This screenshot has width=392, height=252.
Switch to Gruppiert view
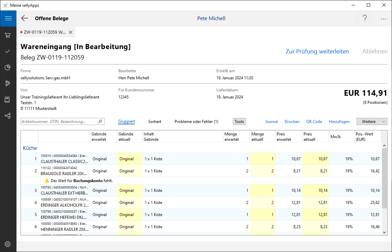coord(127,122)
